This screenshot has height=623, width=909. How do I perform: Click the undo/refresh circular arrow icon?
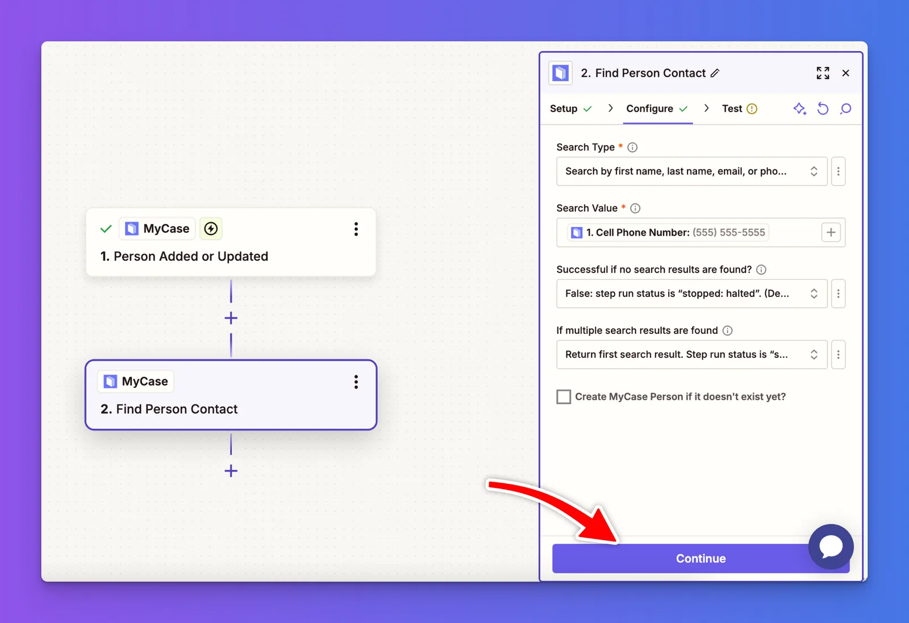pyautogui.click(x=823, y=108)
